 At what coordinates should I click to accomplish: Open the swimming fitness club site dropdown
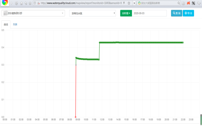[33, 13]
